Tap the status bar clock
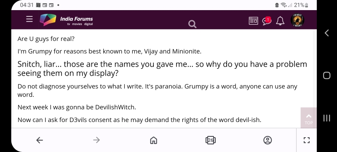This screenshot has width=337, height=152. [27, 5]
